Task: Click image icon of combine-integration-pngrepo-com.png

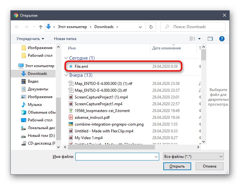Action: coord(71,124)
